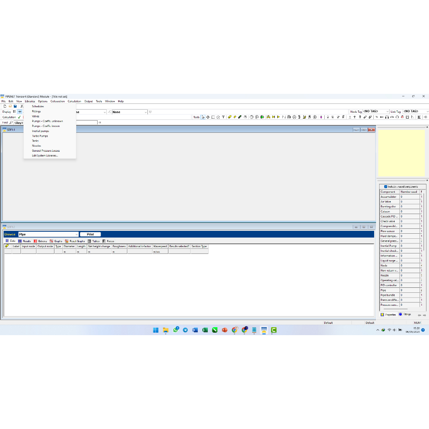Click the Diameter column header
Viewport: 429px width, 429px height.
pyautogui.click(x=69, y=246)
